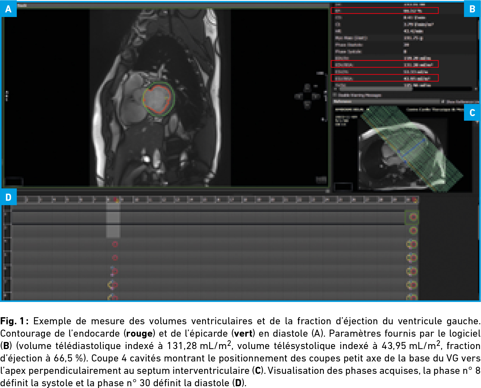Click the ejection fraction row highlighted in red
Image resolution: width=481 pixels, height=388 pixels.
click(384, 11)
